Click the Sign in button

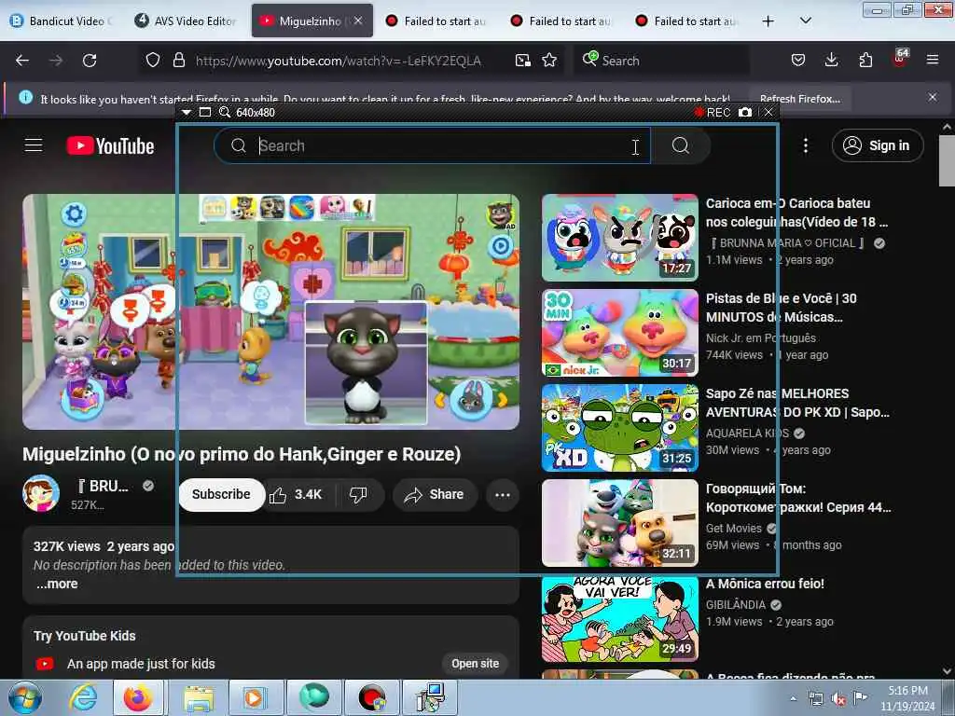click(878, 145)
